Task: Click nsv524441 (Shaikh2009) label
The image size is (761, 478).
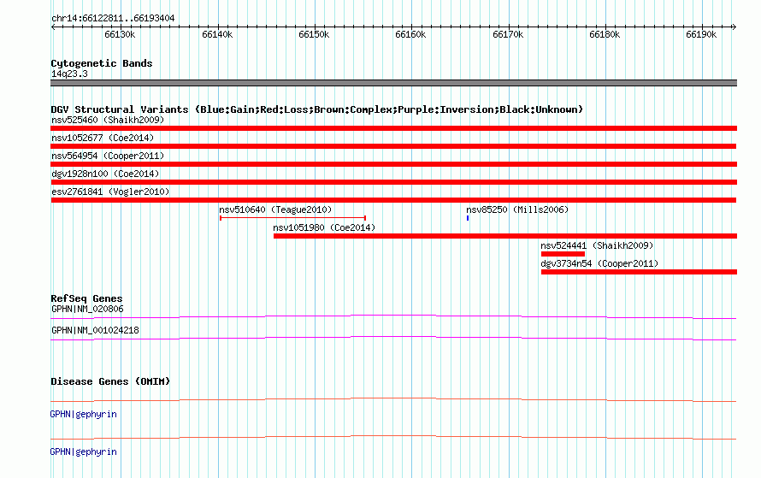Action: click(x=597, y=245)
